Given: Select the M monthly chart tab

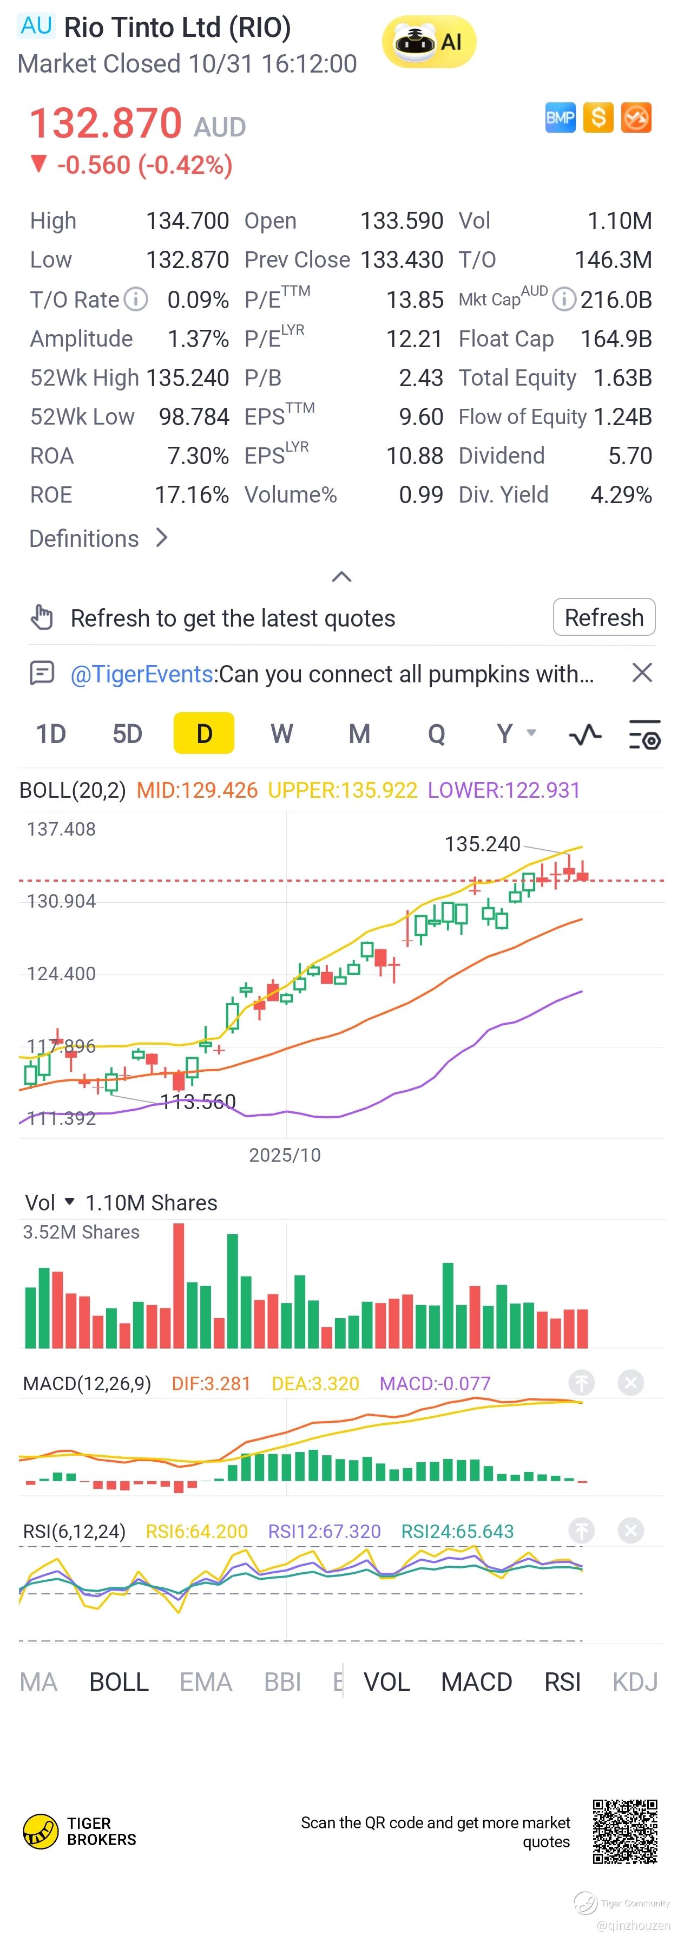Looking at the screenshot, I should 359,733.
